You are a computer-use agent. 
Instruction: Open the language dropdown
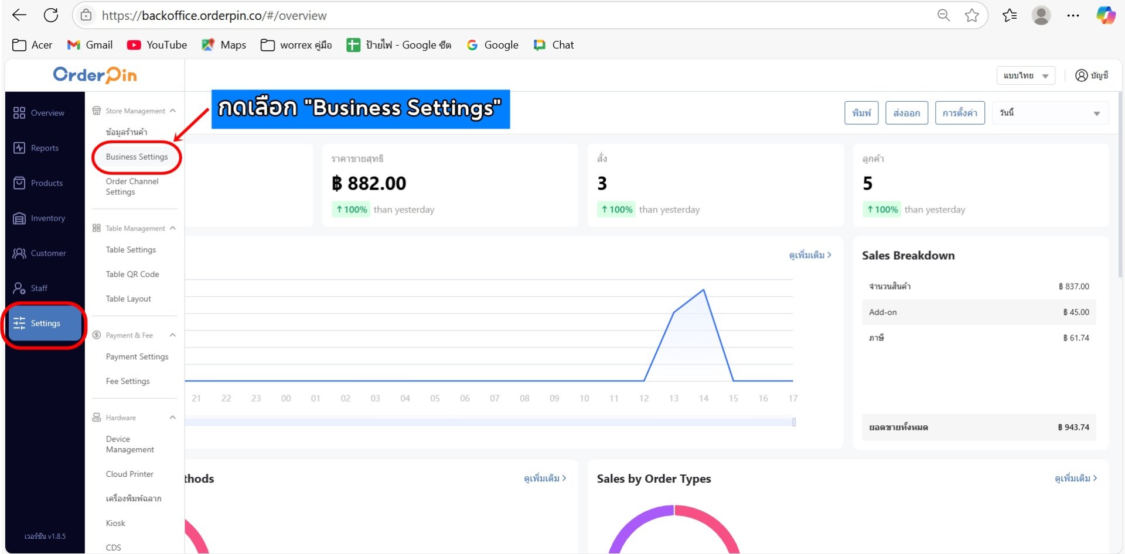1025,75
